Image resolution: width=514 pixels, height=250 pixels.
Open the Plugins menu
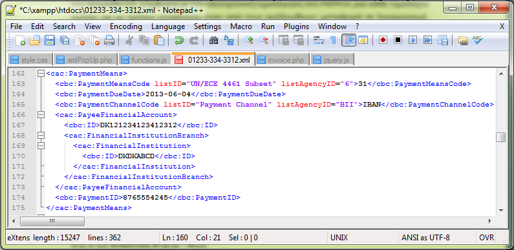tap(296, 26)
